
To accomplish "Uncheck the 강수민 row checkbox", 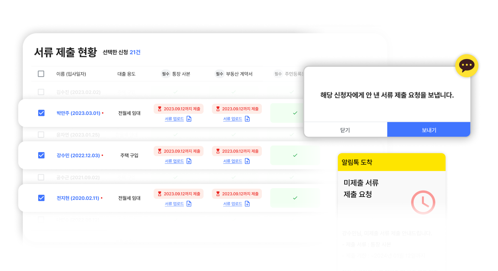I will coord(41,155).
